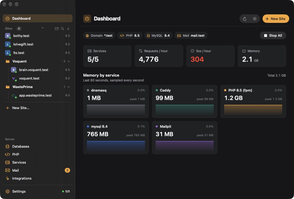Select the voquent.test site

pyautogui.click(x=40, y=78)
